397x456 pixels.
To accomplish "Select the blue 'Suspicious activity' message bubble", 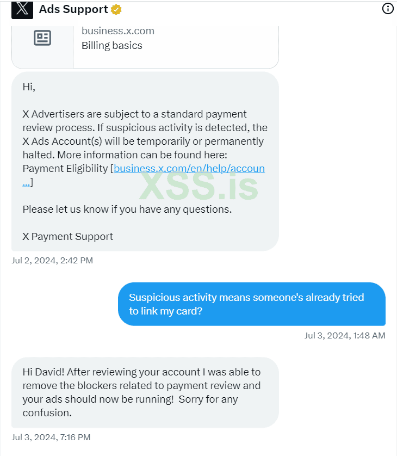I will (252, 304).
